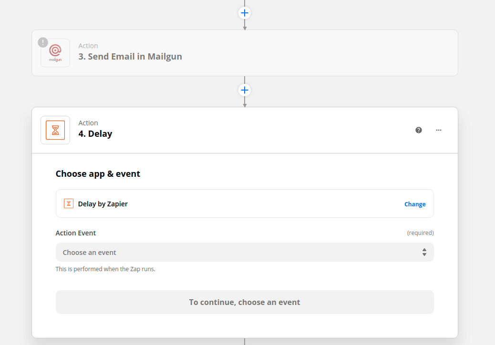
Task: Click the Mailgun app icon on step 3
Action: [55, 52]
